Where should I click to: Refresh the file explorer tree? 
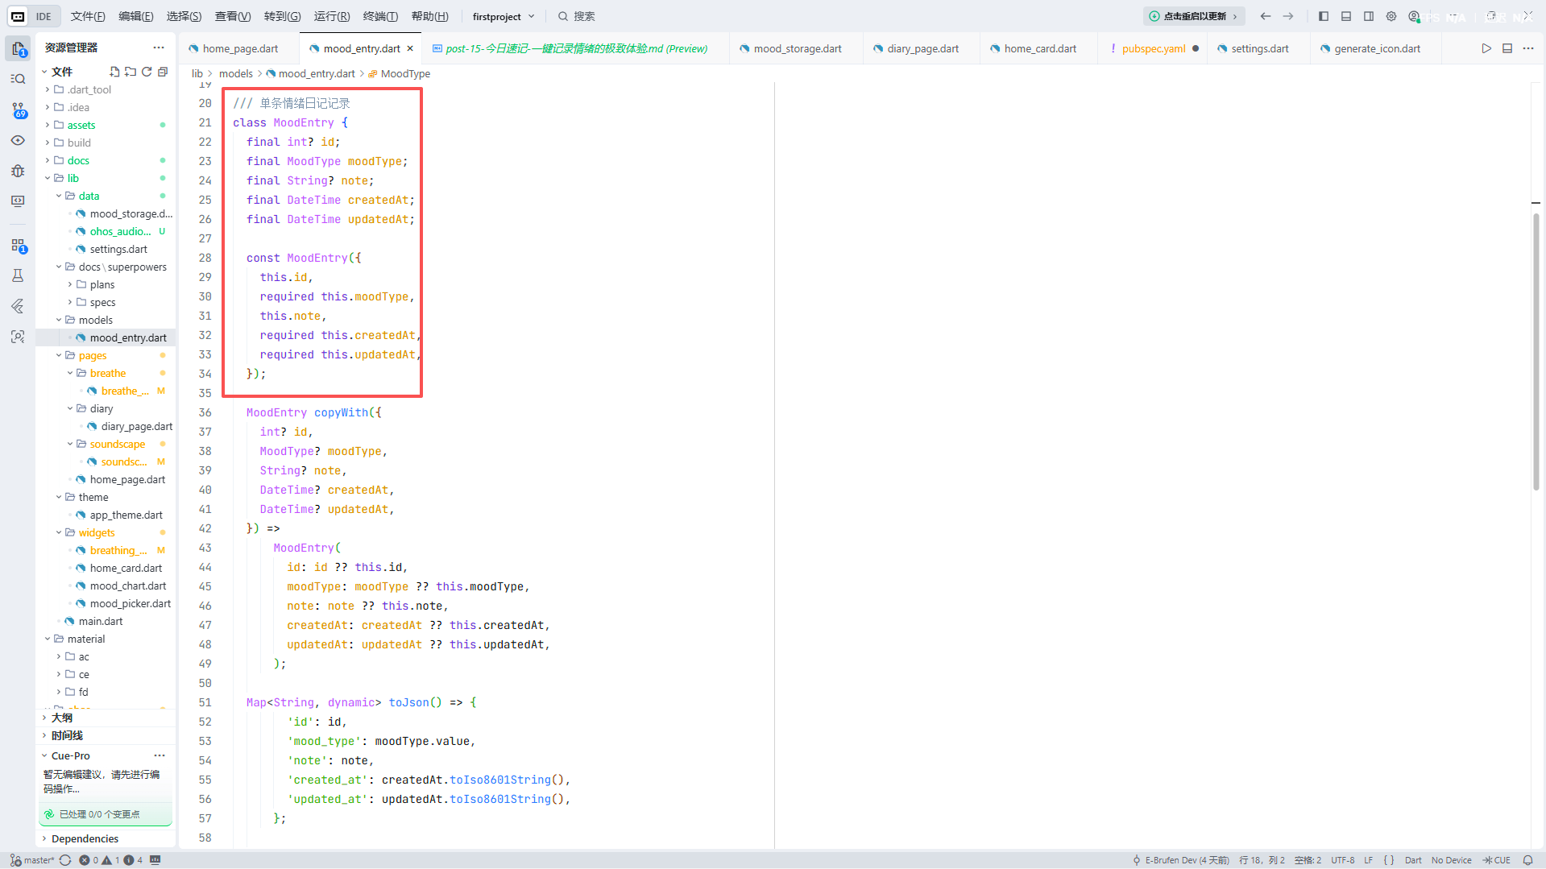147,72
